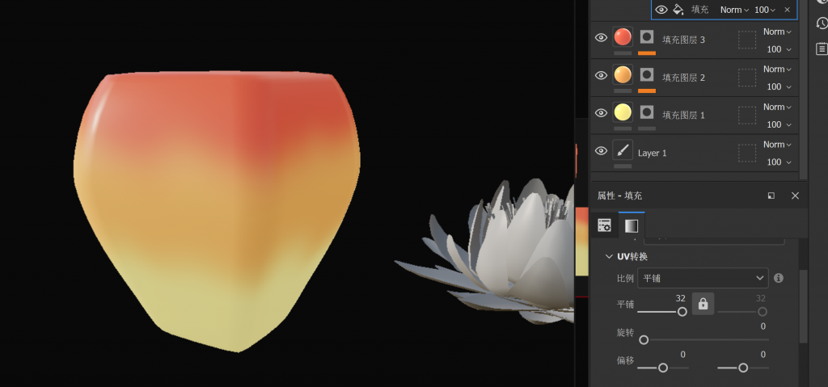Click the red material thumbnail of 填充图层 3
This screenshot has height=387, width=828.
tap(623, 37)
